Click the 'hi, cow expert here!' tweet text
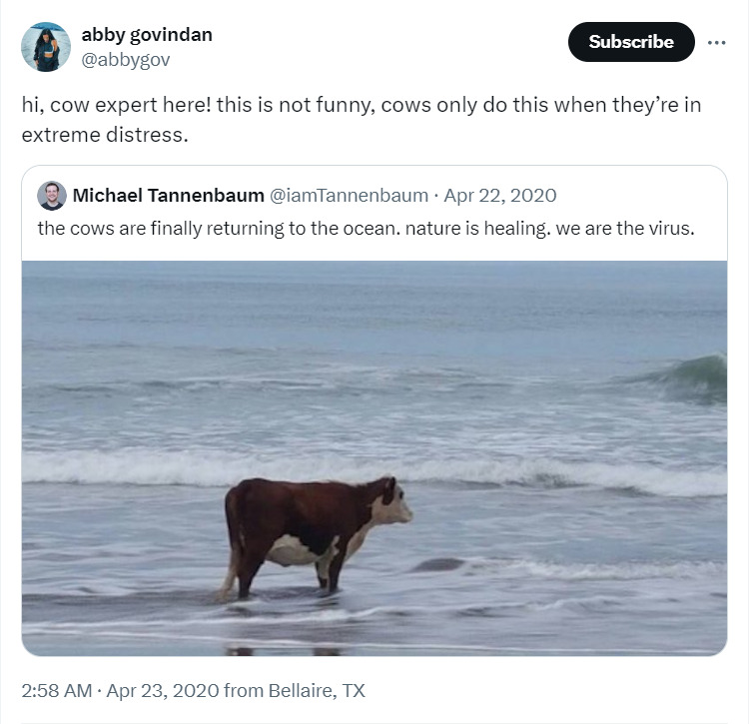This screenshot has width=749, height=724. [116, 105]
